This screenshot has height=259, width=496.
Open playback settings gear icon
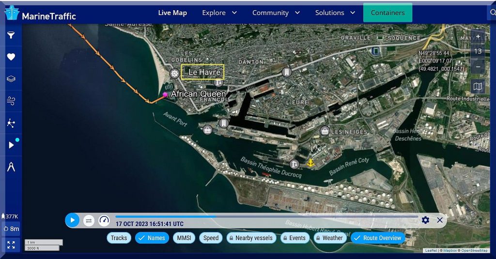tap(425, 220)
